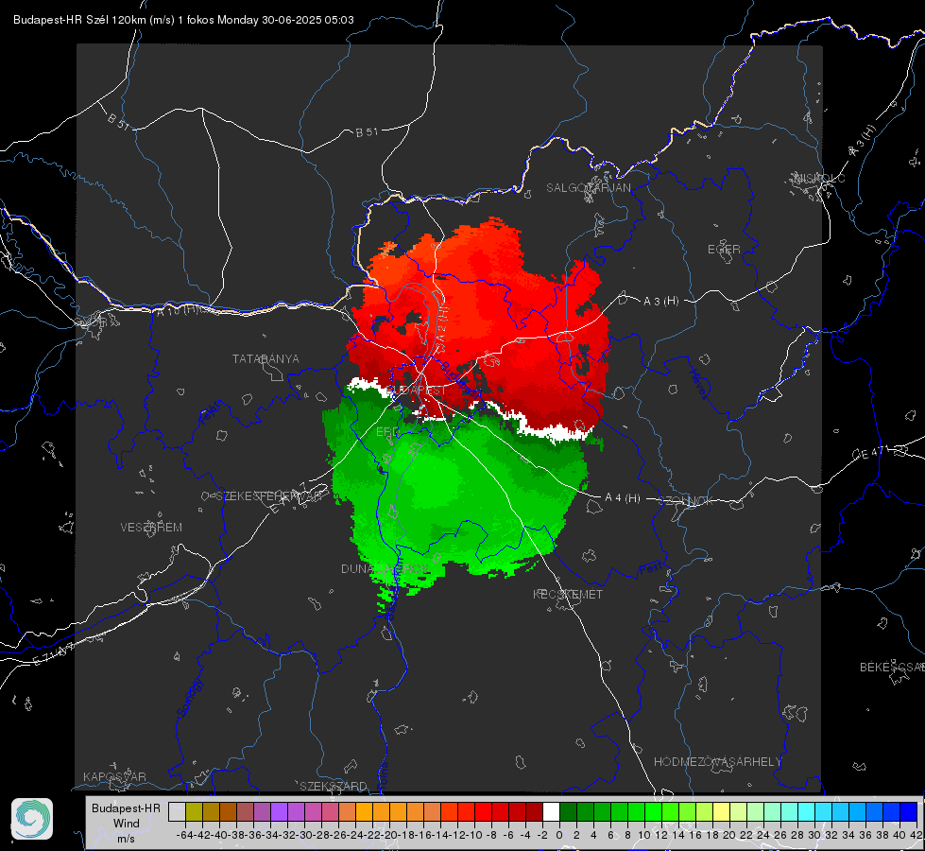Click the Heves county label
This screenshot has height=851, width=925.
698,385
